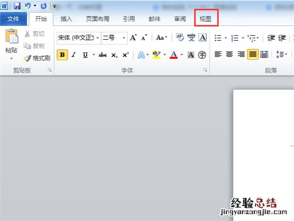Open the undo history dropdown arrow
Screen dimensions: 294x221
click(x=35, y=6)
